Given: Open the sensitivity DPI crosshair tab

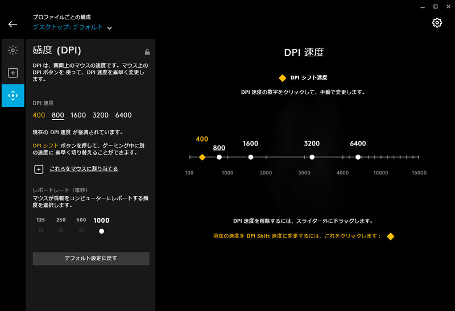Looking at the screenshot, I should click(13, 96).
